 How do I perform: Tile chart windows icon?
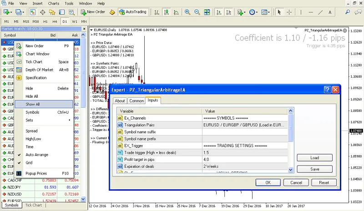tap(207, 12)
